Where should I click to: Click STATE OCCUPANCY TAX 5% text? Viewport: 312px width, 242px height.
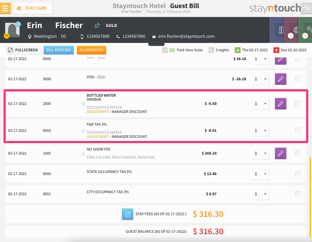[109, 172]
